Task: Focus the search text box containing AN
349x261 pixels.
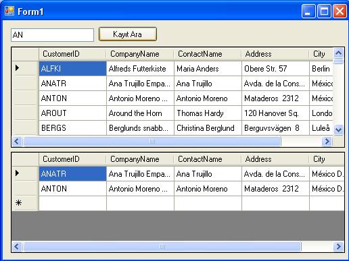Action: click(52, 35)
